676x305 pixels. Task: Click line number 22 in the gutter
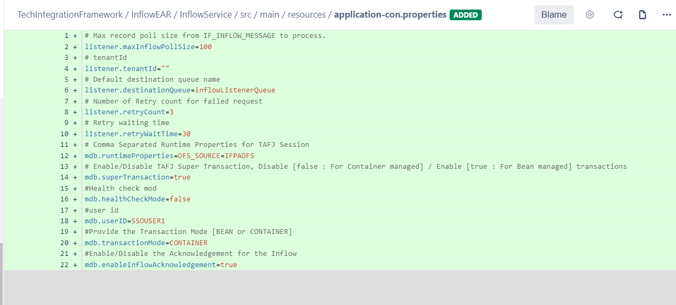[x=64, y=264]
